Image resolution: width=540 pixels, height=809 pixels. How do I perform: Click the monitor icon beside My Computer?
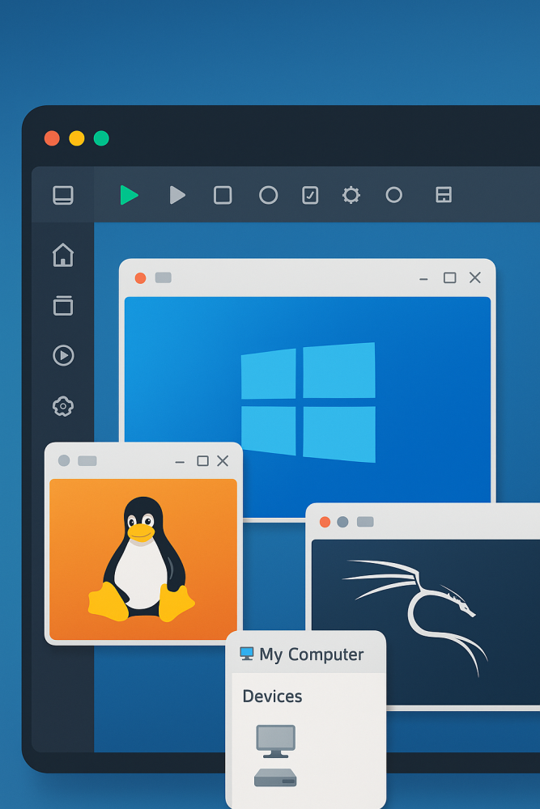click(x=247, y=654)
